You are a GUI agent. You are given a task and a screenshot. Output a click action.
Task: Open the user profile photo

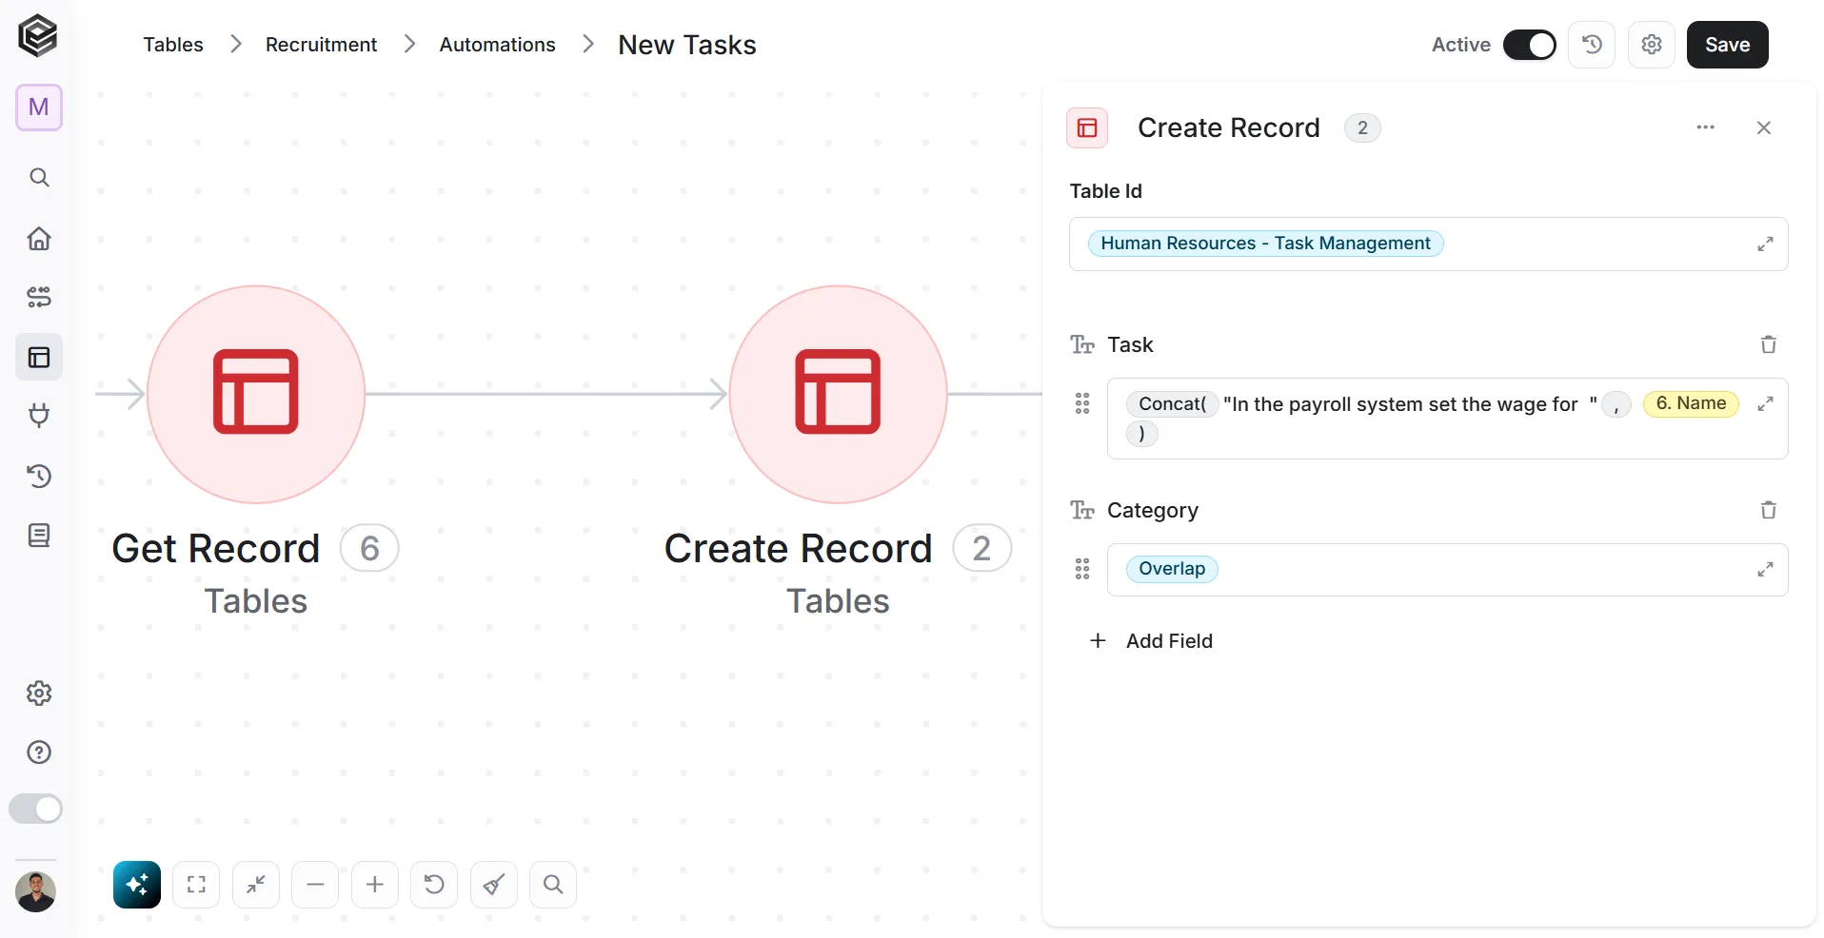pyautogui.click(x=36, y=891)
